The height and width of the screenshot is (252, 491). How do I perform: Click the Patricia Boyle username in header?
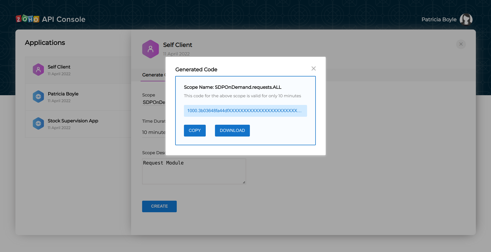pyautogui.click(x=439, y=20)
